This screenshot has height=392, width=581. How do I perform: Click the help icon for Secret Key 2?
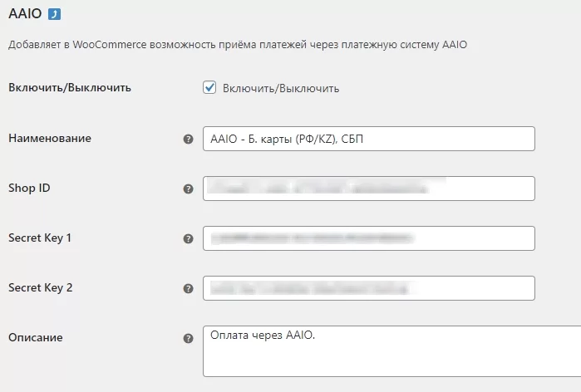(x=188, y=288)
